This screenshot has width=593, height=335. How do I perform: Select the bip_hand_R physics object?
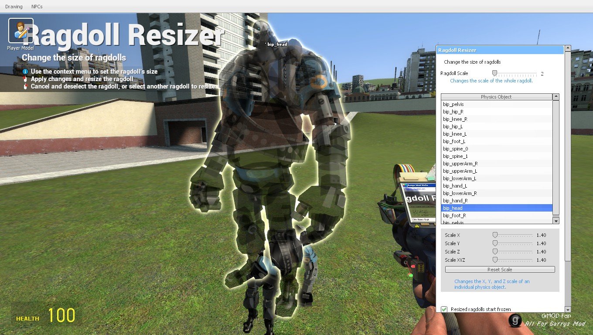click(497, 201)
